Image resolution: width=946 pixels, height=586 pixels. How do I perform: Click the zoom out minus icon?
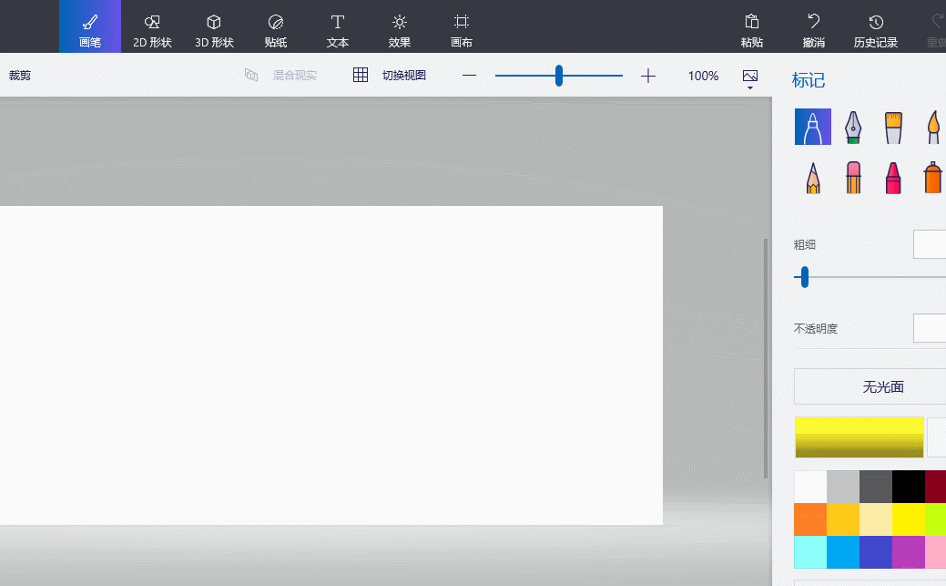[x=469, y=76]
